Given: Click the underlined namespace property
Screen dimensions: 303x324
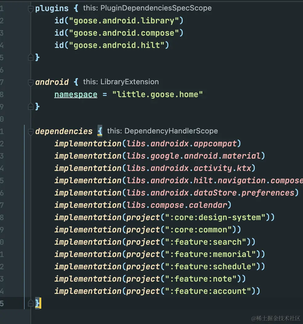Looking at the screenshot, I should (76, 94).
